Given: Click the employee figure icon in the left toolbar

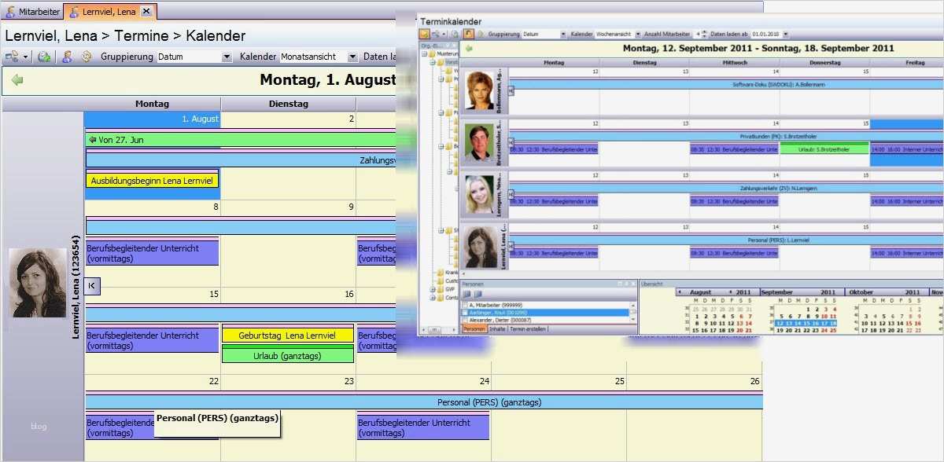Looking at the screenshot, I should (x=68, y=57).
